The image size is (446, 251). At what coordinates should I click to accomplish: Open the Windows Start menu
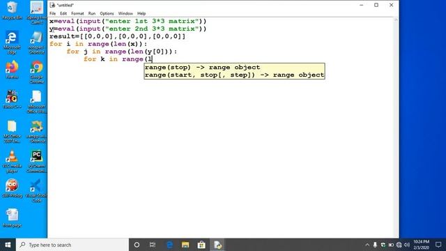pos(8,245)
